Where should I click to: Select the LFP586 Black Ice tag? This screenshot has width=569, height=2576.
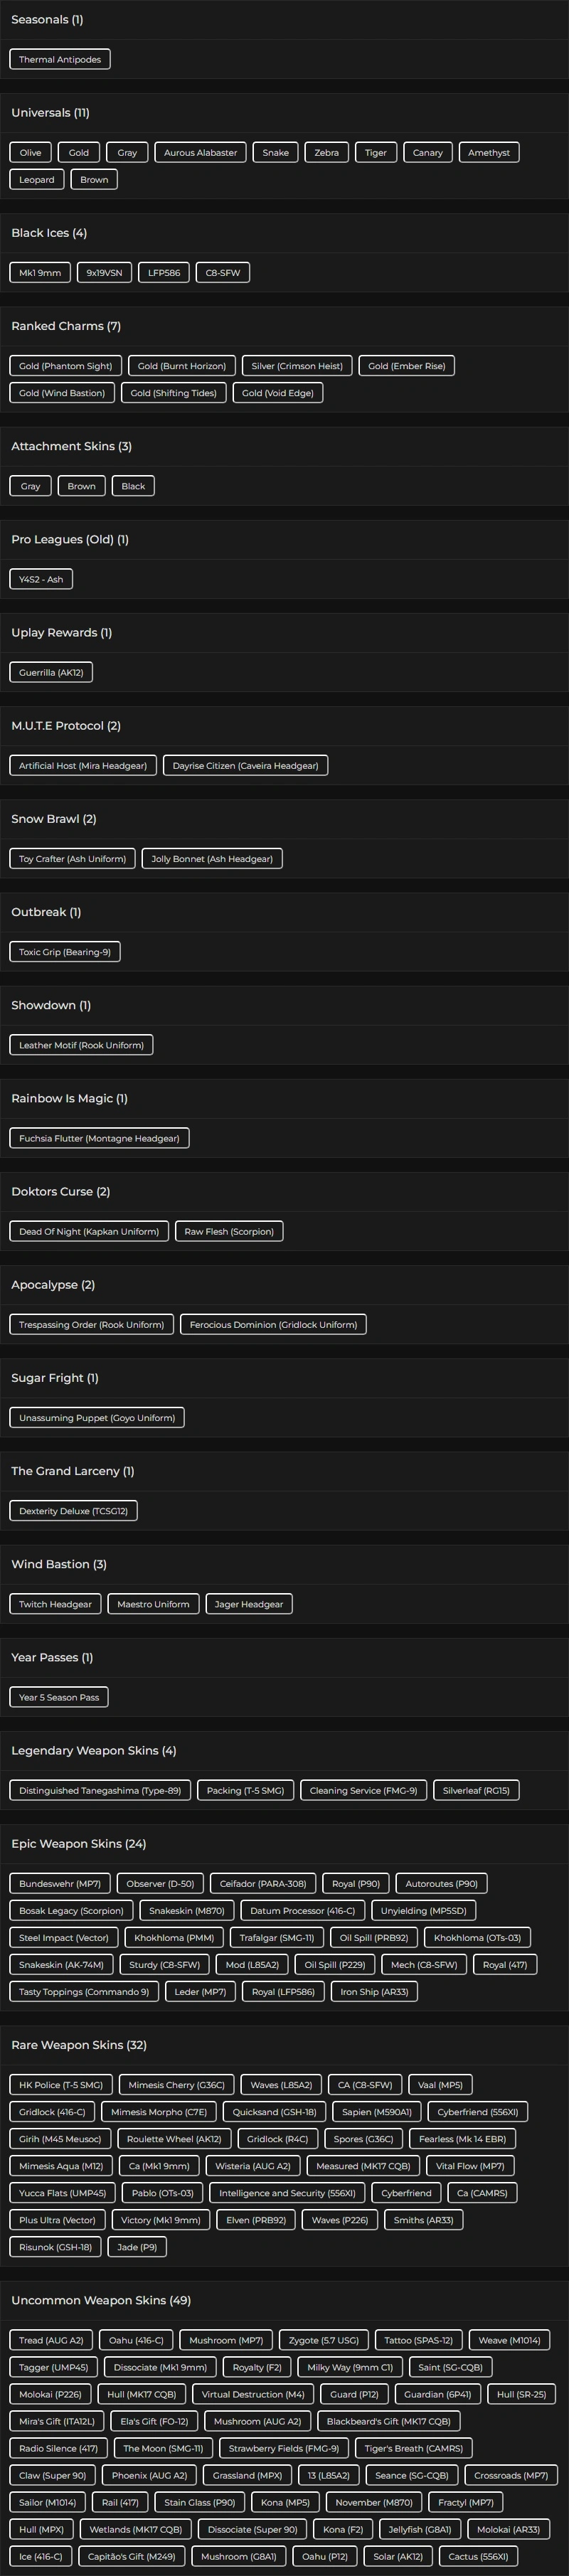click(164, 273)
